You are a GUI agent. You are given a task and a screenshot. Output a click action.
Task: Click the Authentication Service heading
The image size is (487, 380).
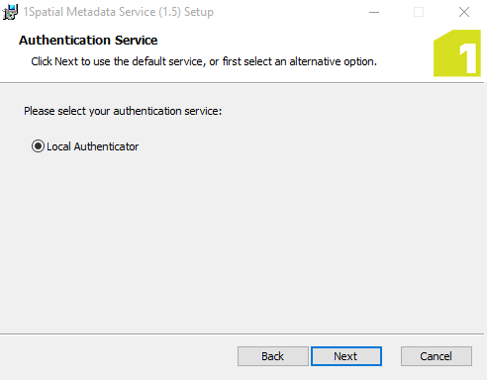88,41
